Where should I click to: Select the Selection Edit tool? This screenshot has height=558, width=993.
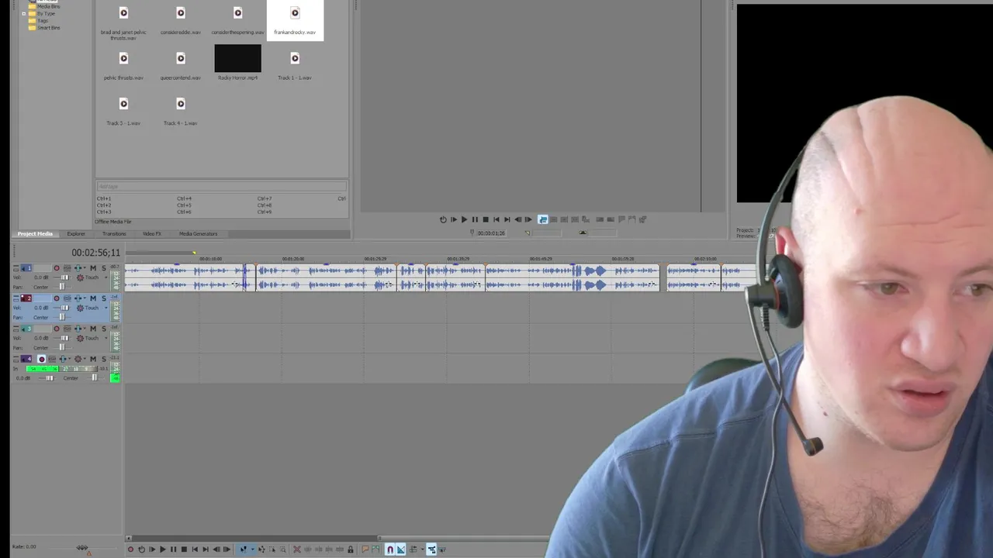click(272, 549)
